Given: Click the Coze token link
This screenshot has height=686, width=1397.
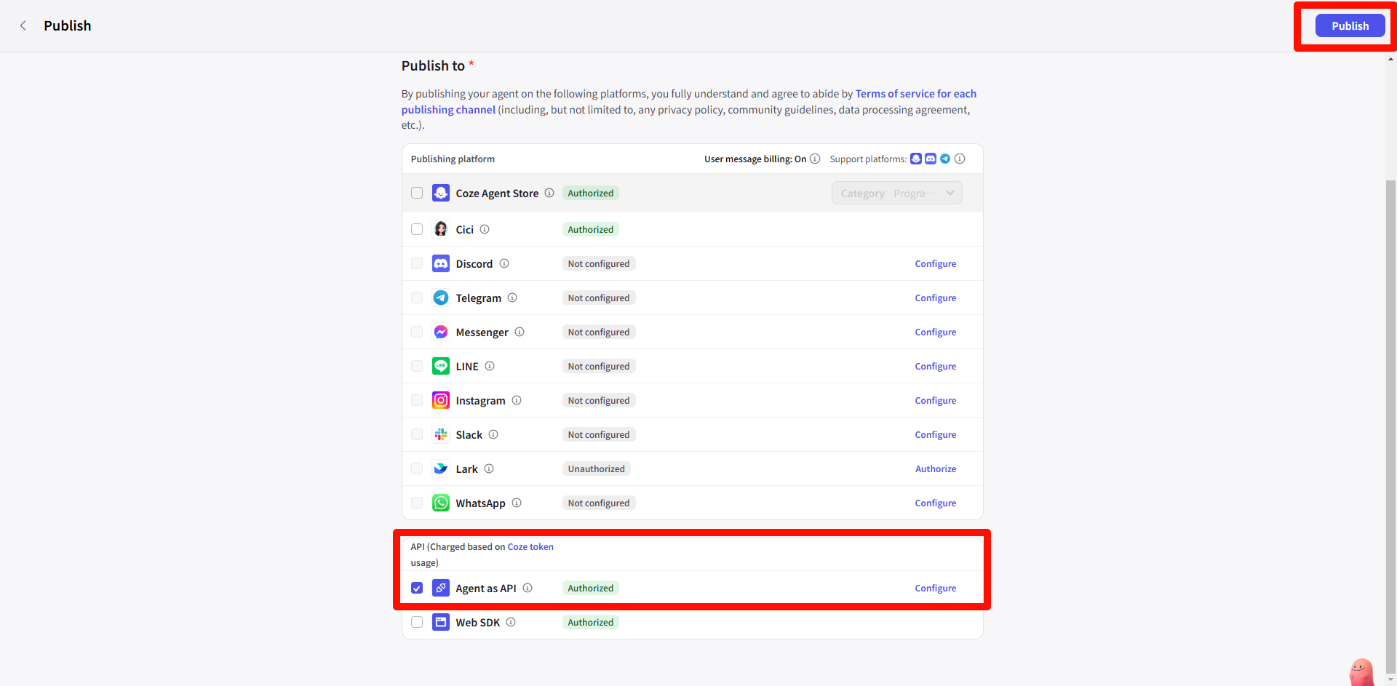Looking at the screenshot, I should point(530,546).
